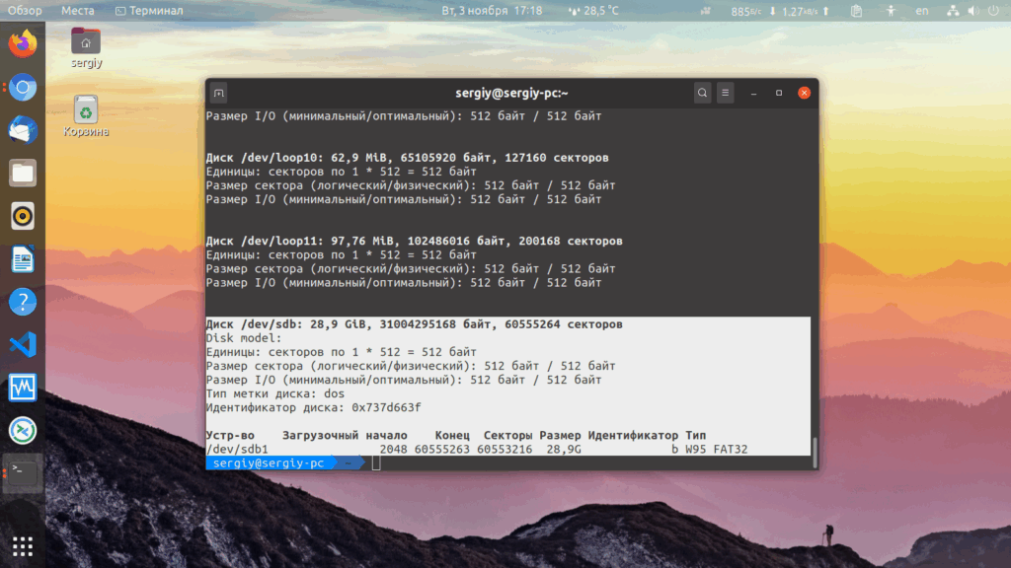Click the Загрузочный column header
This screenshot has height=568, width=1011.
[x=321, y=435]
